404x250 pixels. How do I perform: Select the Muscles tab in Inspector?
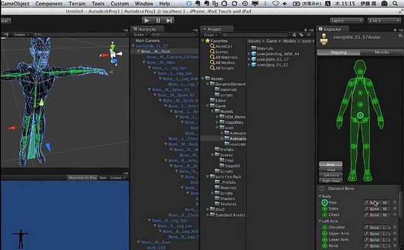pos(381,52)
